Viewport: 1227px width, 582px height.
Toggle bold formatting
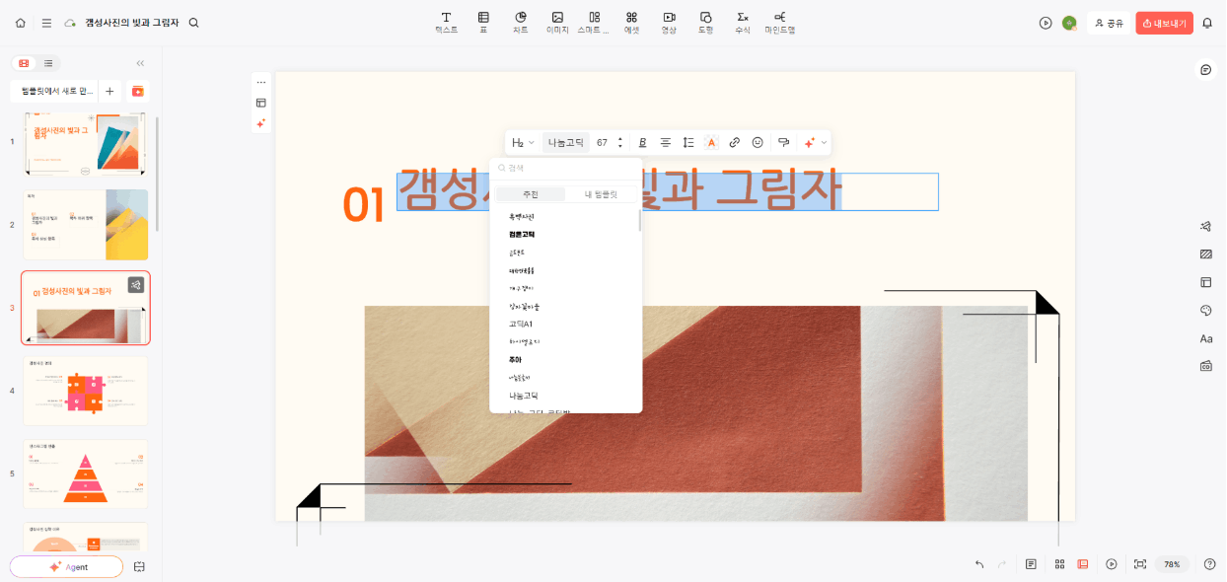coord(643,143)
